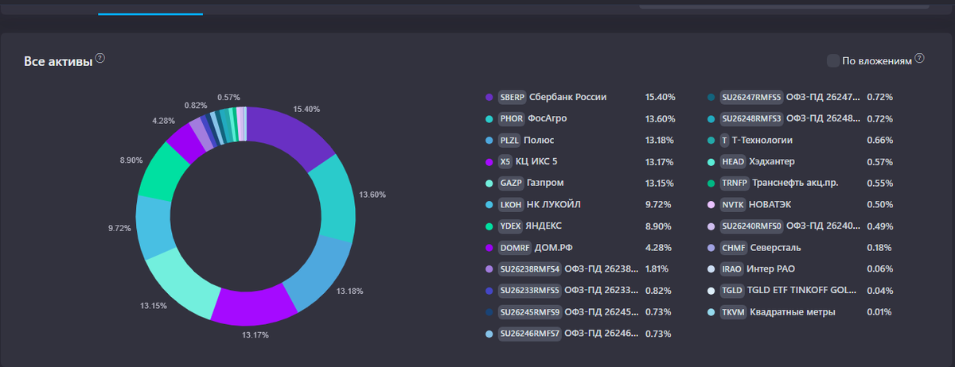The height and width of the screenshot is (367, 955).
Task: Click the КЦ ИКС 5 asset name
Action: tap(538, 161)
